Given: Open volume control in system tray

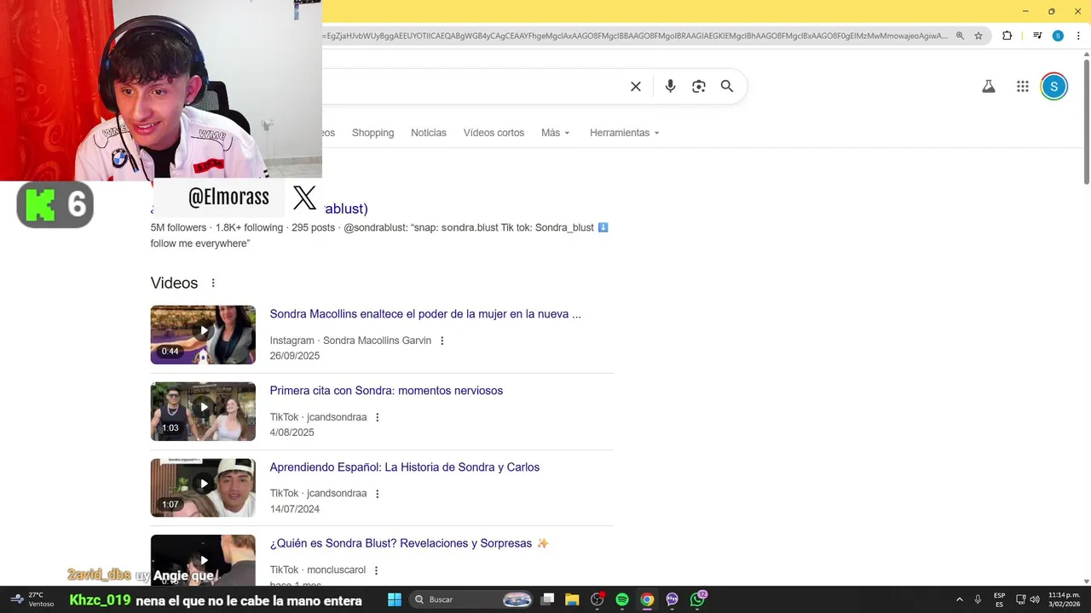Looking at the screenshot, I should (1035, 599).
